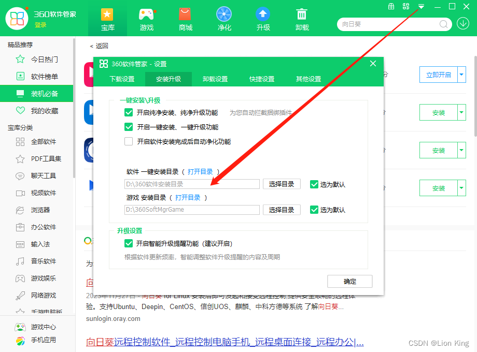Expand dropdown arrow beside third 安装 button

[x=462, y=188]
